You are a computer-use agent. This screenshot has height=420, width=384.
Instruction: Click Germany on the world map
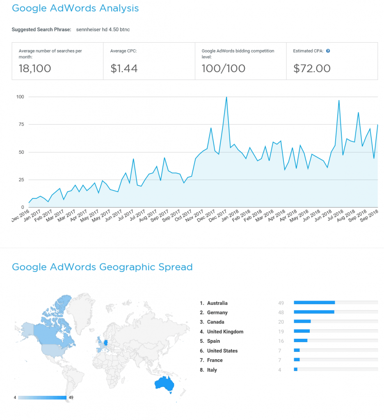[x=105, y=342]
